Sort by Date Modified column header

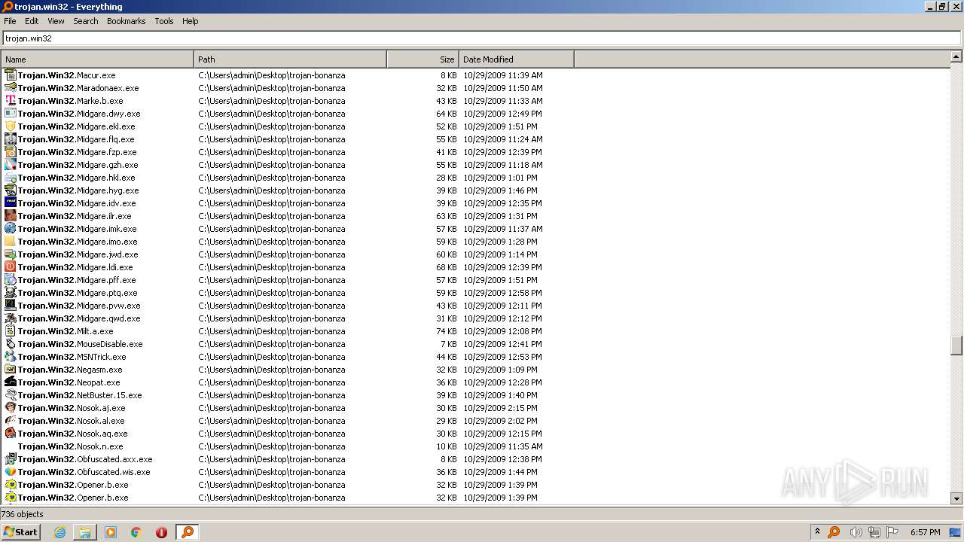point(517,59)
